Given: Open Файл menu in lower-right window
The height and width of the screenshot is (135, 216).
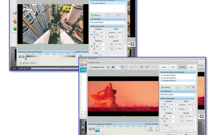Looking at the screenshot, I should pyautogui.click(x=82, y=61).
